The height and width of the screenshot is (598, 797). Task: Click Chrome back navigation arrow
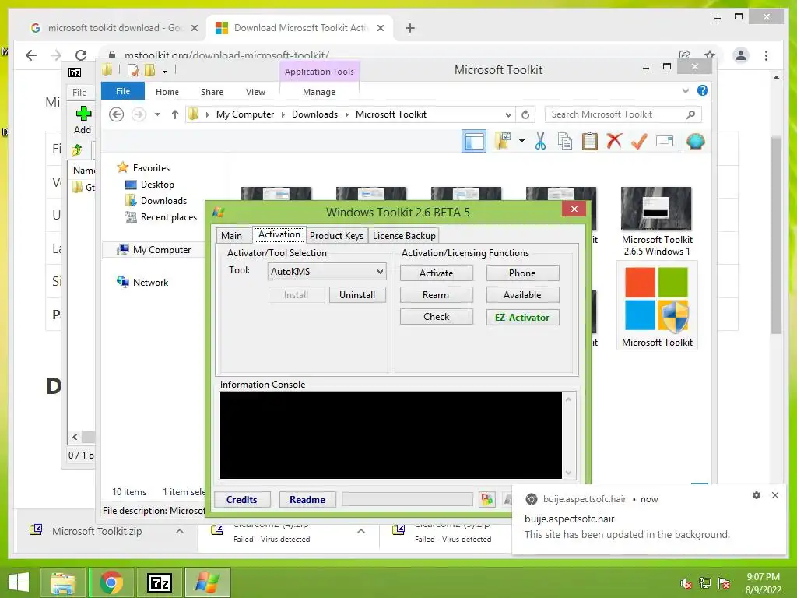[31, 55]
